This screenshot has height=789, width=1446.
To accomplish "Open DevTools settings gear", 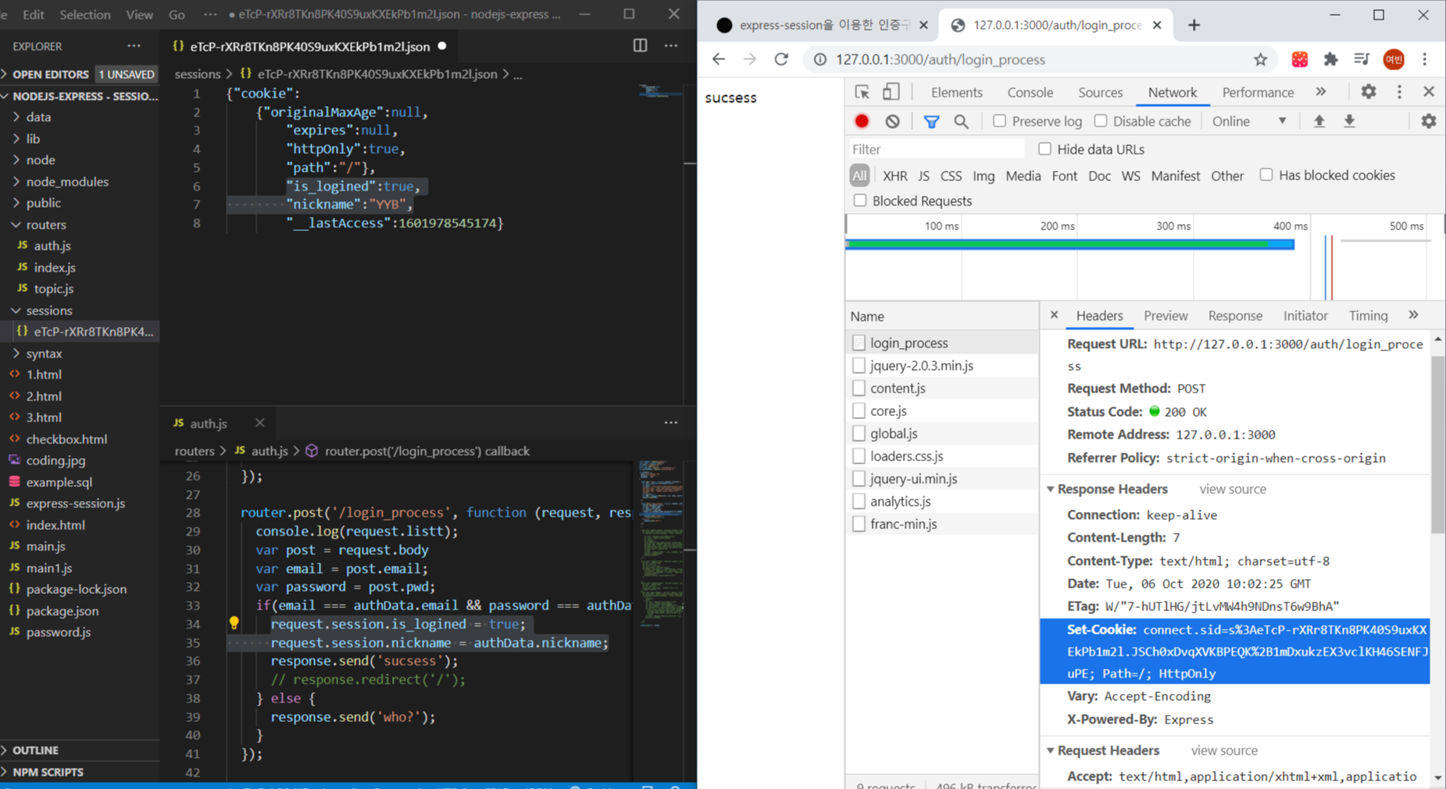I will pos(1369,91).
